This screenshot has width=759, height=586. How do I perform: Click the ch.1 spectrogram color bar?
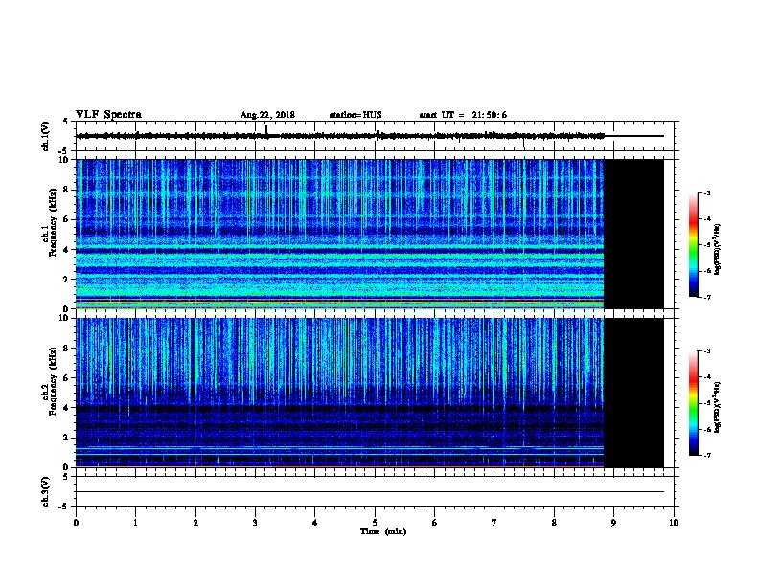694,245
